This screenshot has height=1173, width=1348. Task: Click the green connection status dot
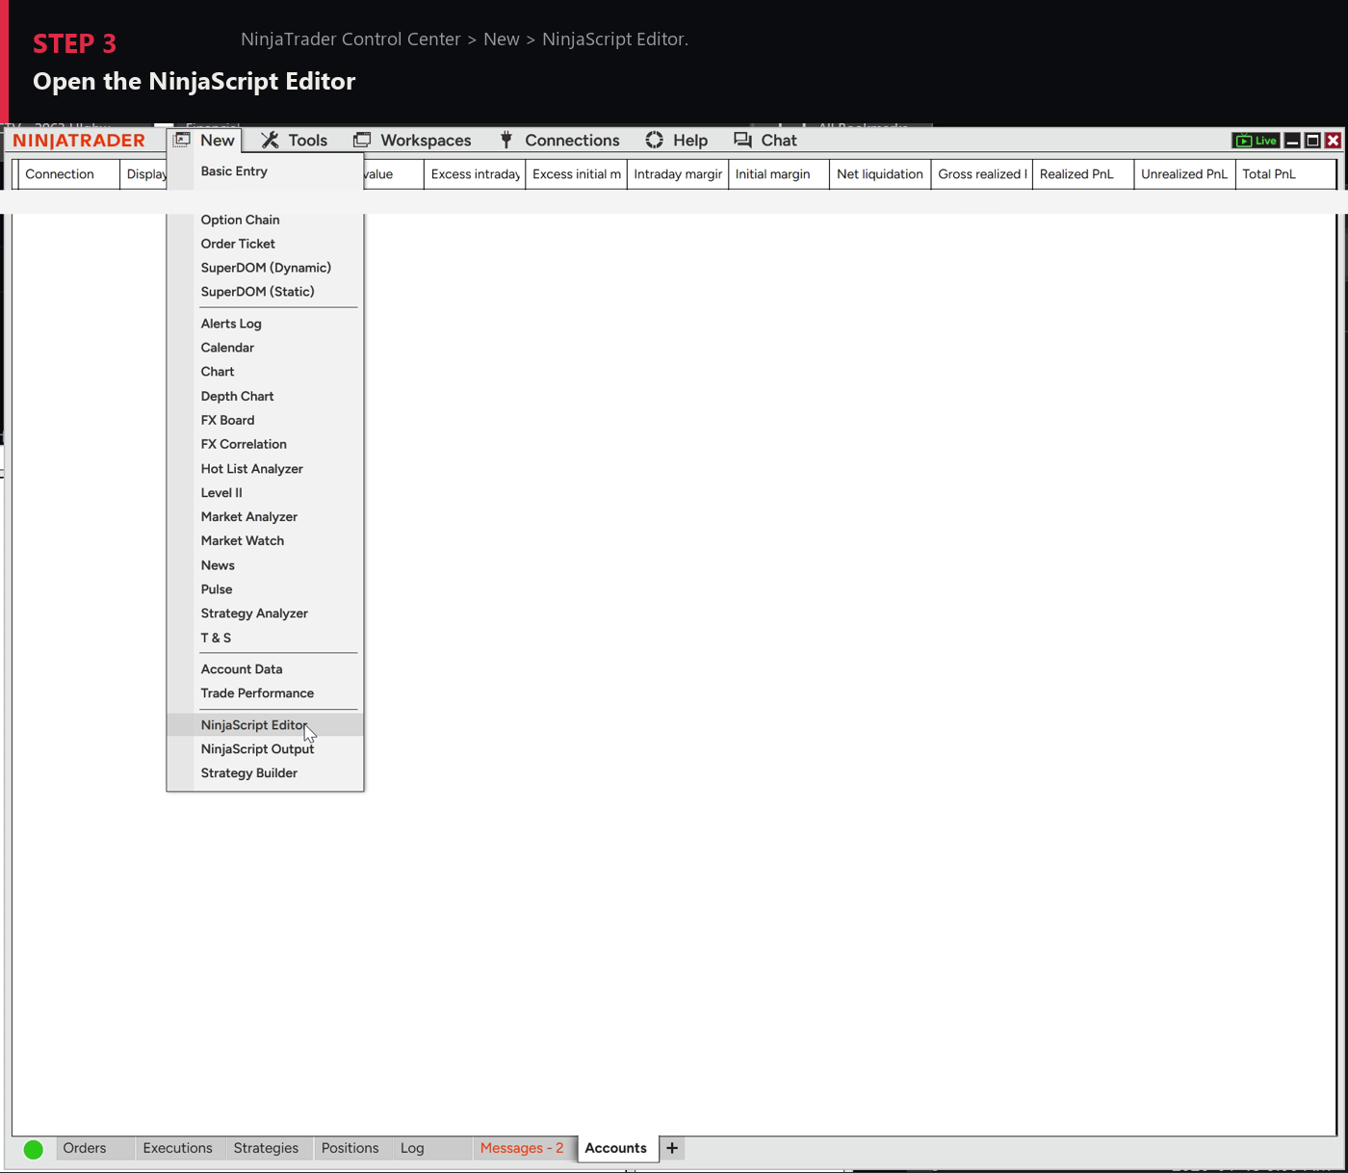33,1149
